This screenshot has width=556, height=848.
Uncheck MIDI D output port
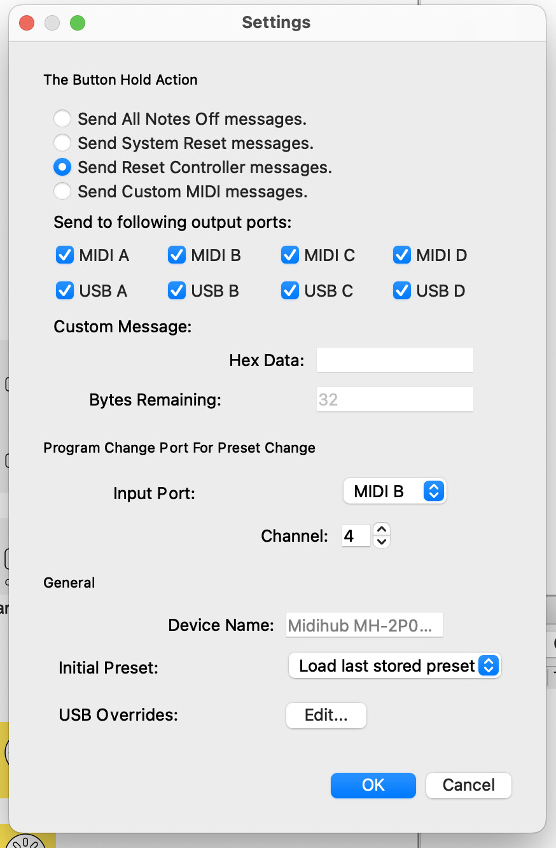click(401, 255)
